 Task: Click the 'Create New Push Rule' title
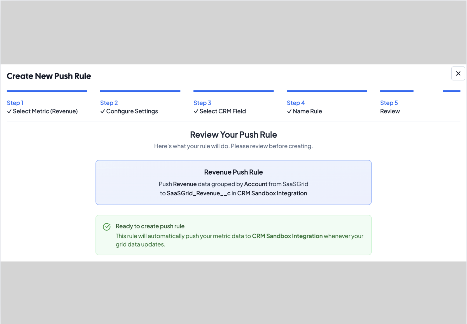[x=49, y=76]
